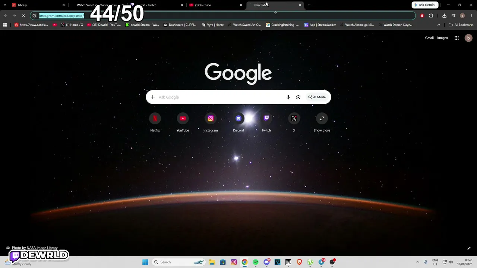Open the All Bookmarks folder
The image size is (477, 268).
[x=461, y=25]
